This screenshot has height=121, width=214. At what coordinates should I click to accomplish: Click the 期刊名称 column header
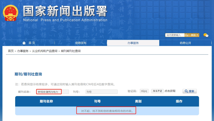coord(46,101)
